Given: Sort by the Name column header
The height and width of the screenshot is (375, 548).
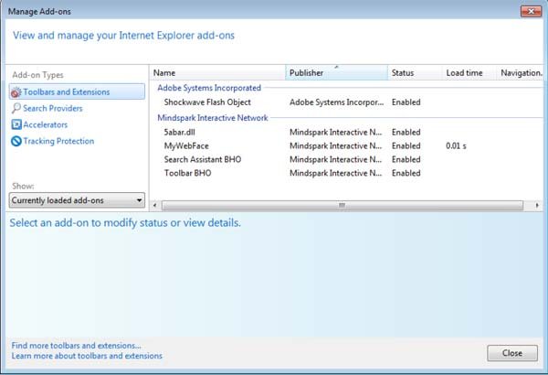Looking at the screenshot, I should point(217,73).
